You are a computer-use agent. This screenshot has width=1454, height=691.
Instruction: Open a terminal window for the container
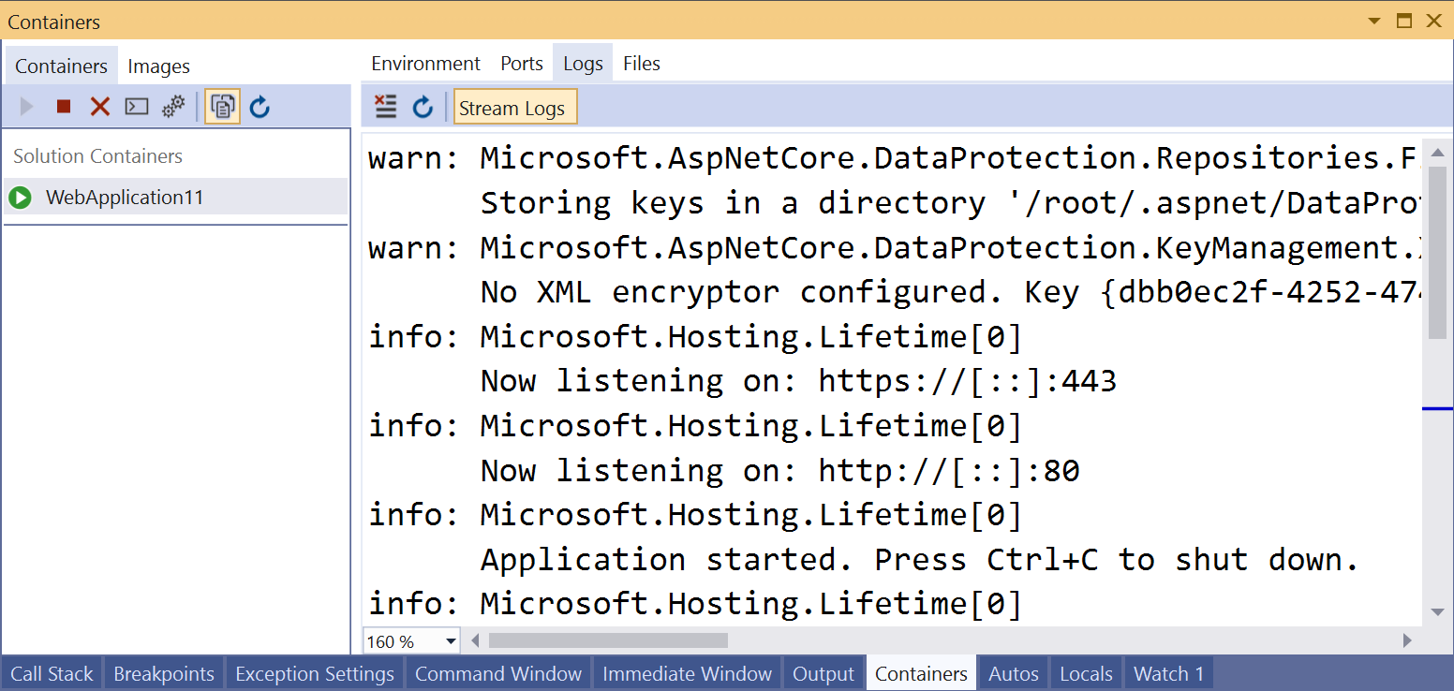click(136, 106)
